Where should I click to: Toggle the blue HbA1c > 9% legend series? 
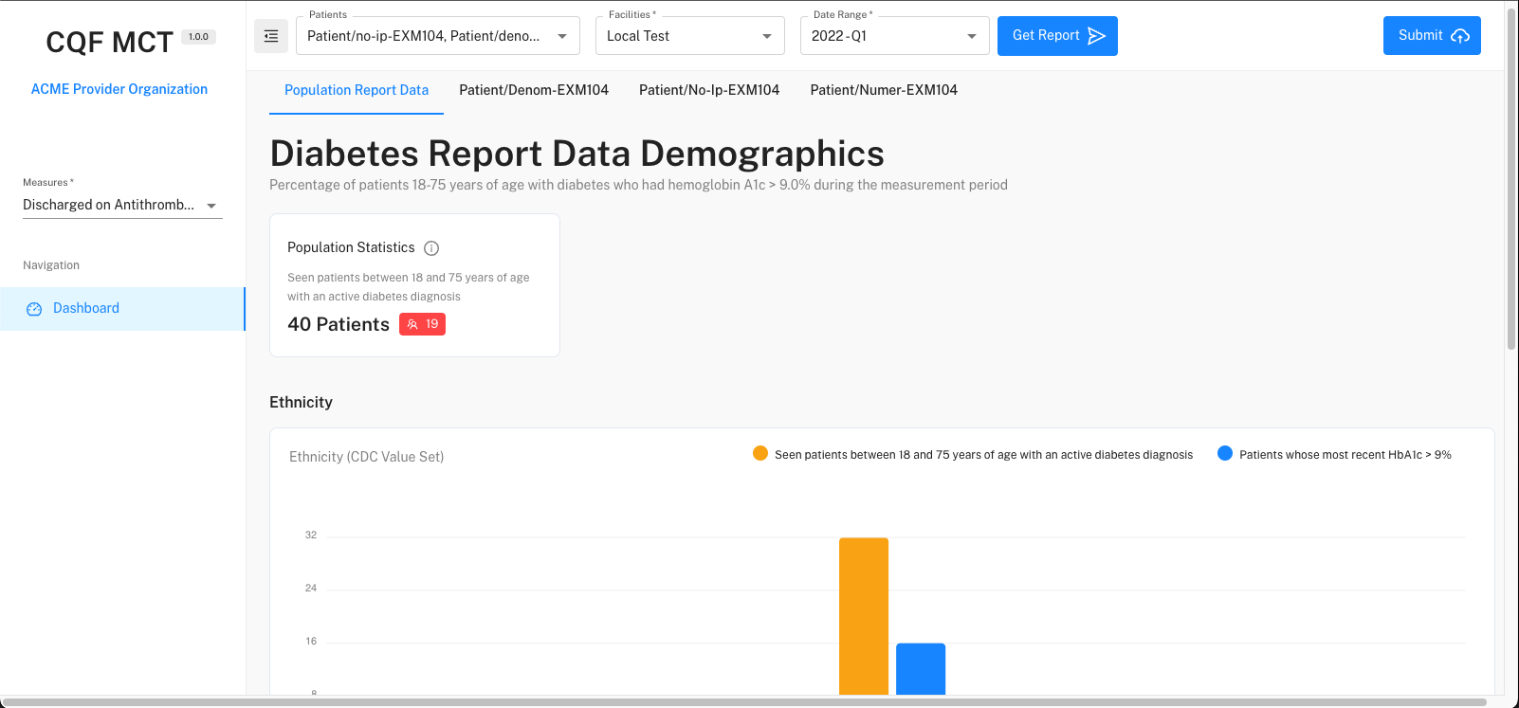click(x=1225, y=454)
